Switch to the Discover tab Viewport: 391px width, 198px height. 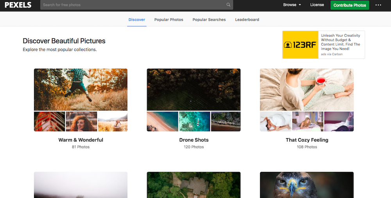(x=136, y=20)
